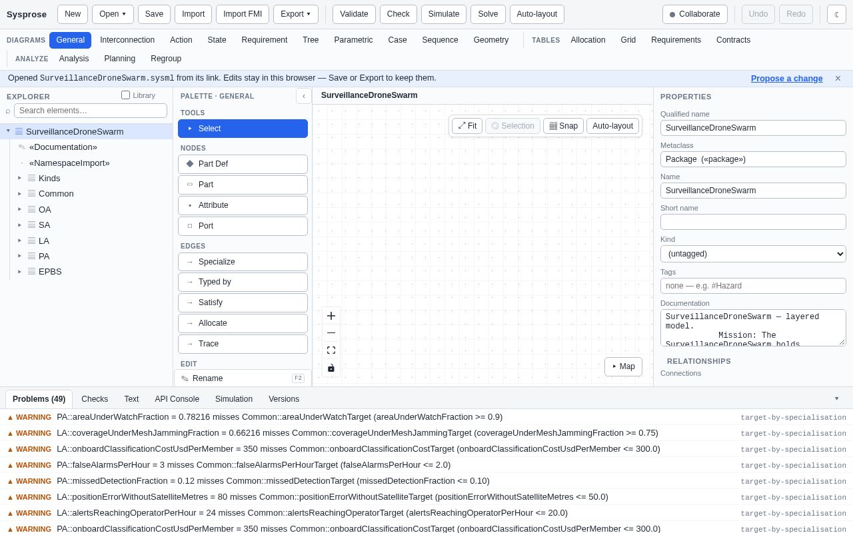Choose the Rename edit action
Viewport: 853px width, 533px height.
click(x=243, y=378)
